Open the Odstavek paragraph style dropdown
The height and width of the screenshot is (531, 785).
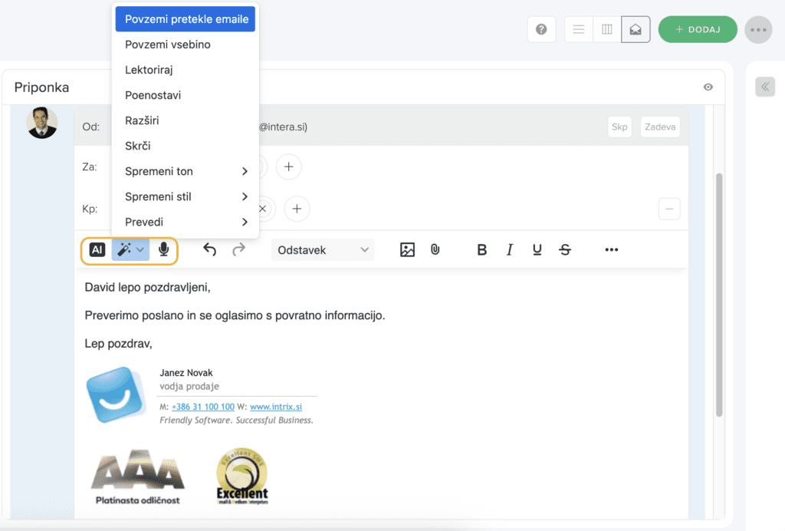coord(323,249)
